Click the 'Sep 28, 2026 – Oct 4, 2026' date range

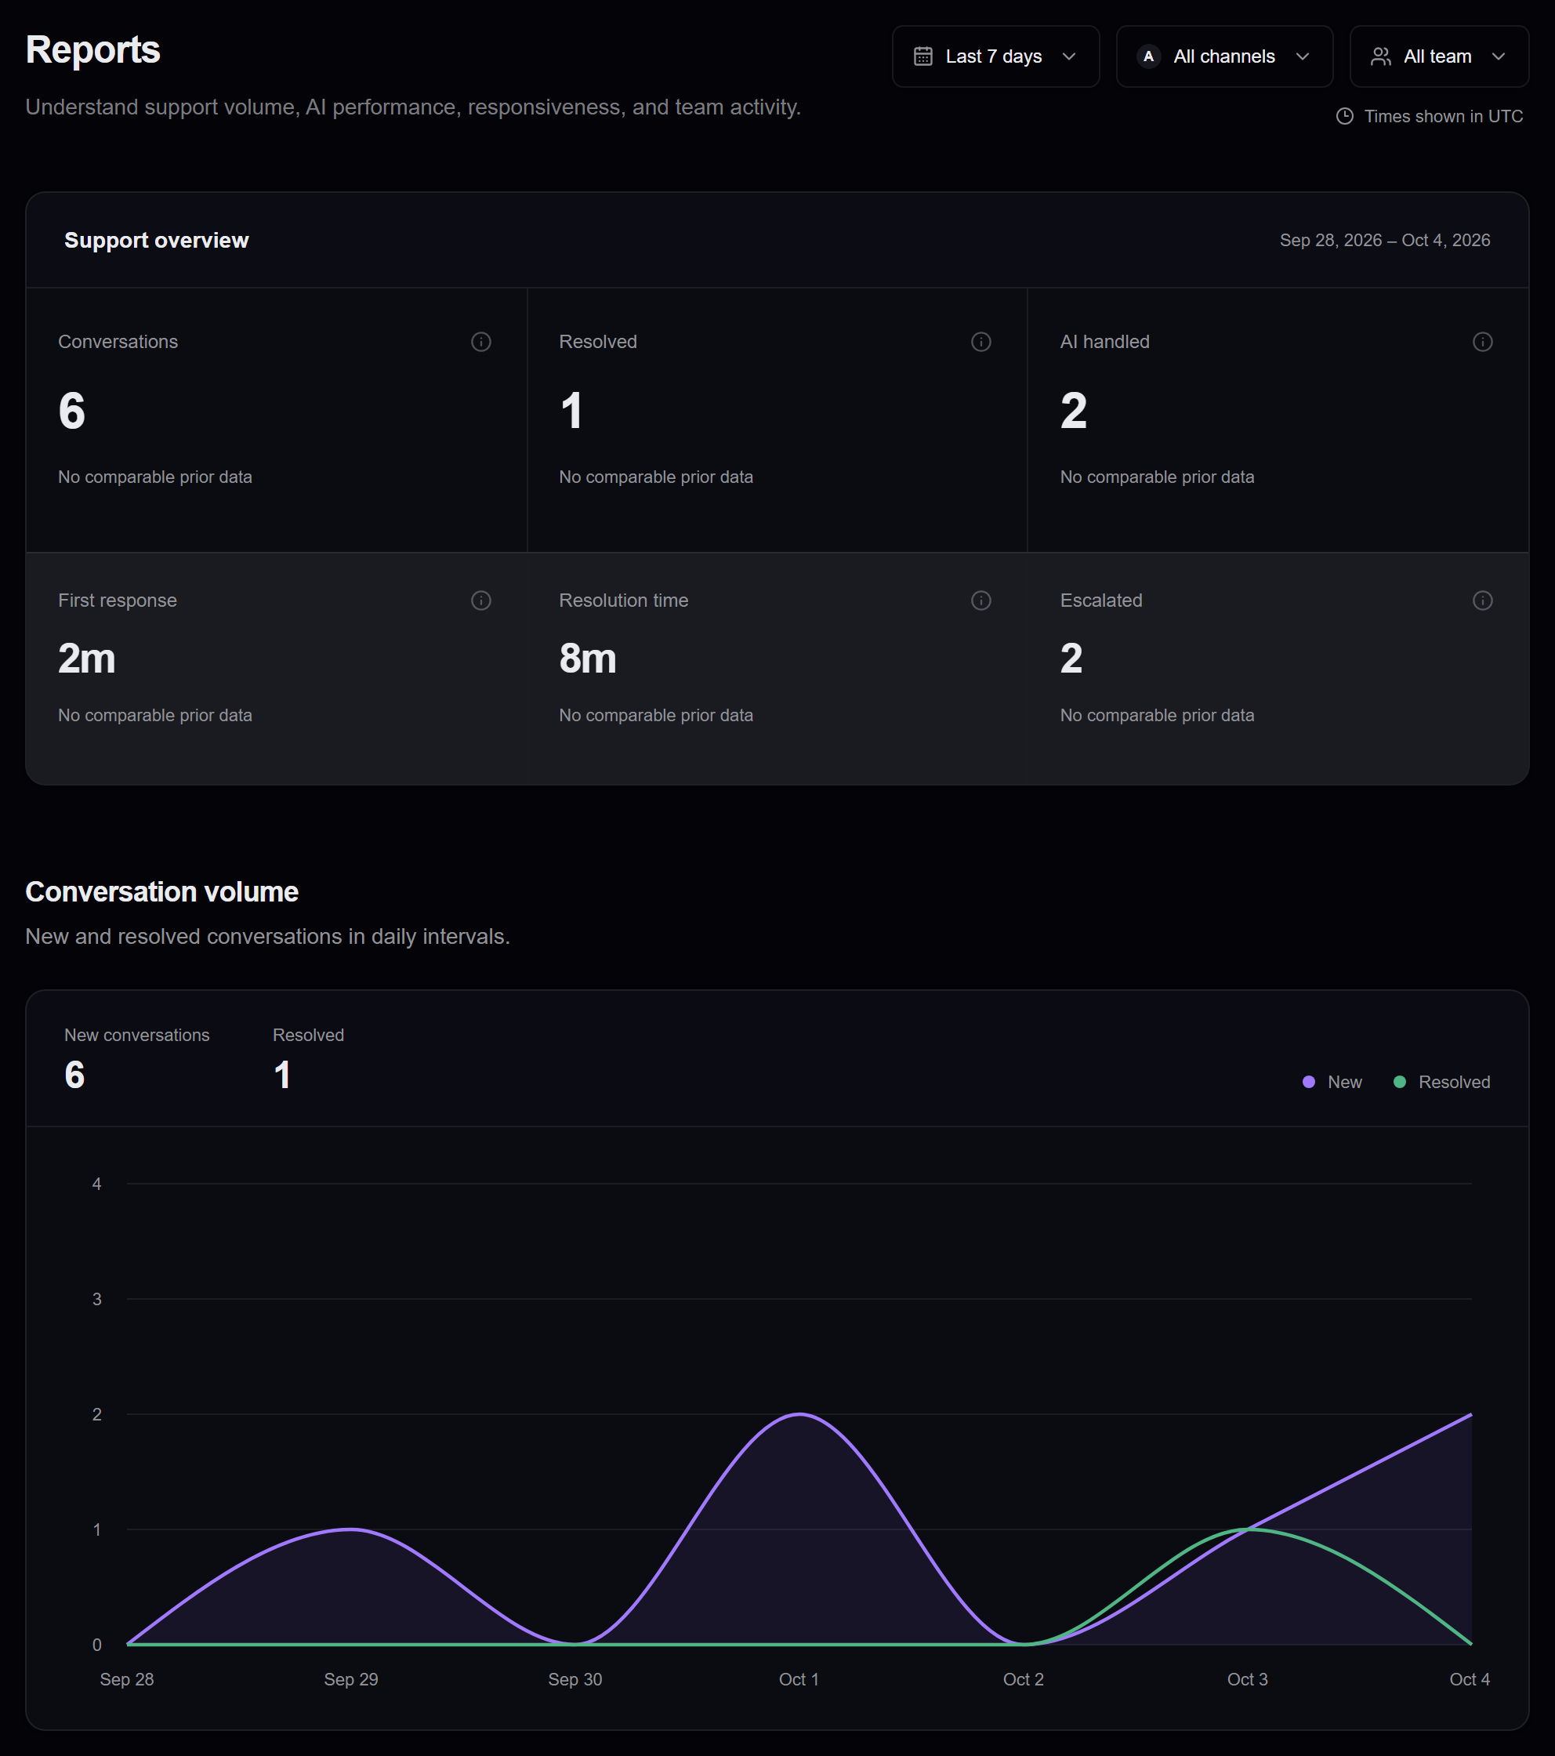pyautogui.click(x=1385, y=241)
